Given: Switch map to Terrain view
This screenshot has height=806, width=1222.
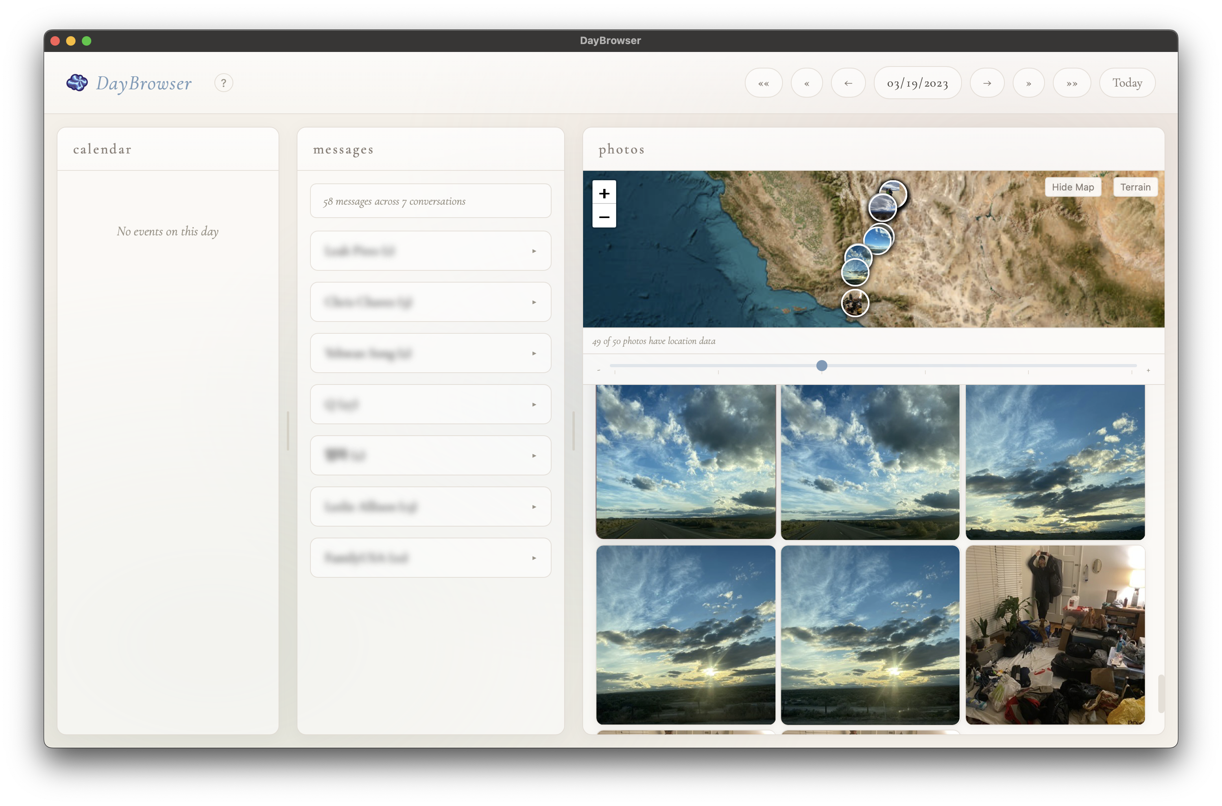Looking at the screenshot, I should click(1135, 187).
